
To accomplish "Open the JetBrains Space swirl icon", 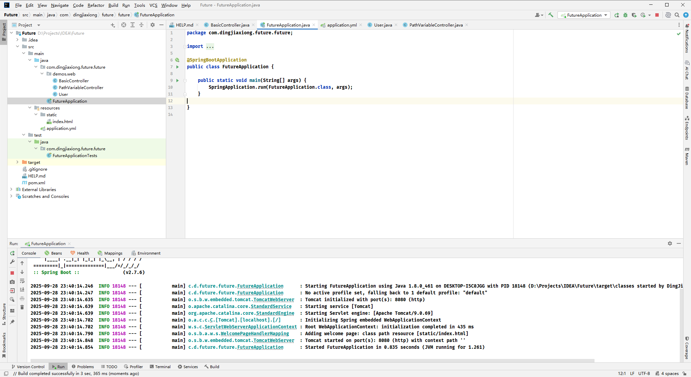I will 668,15.
